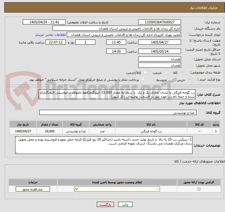Click the buyer notes text area

point(104,145)
